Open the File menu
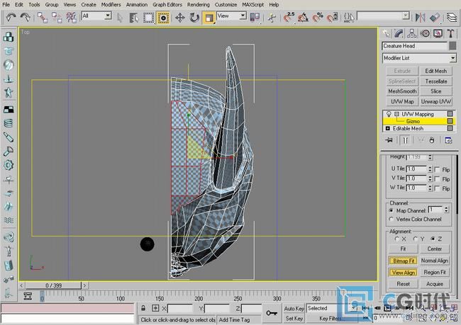 tap(6, 5)
